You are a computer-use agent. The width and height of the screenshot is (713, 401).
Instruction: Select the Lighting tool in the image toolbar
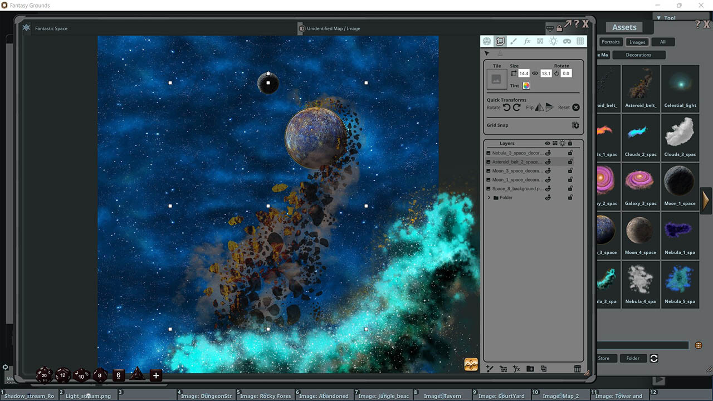pyautogui.click(x=554, y=41)
